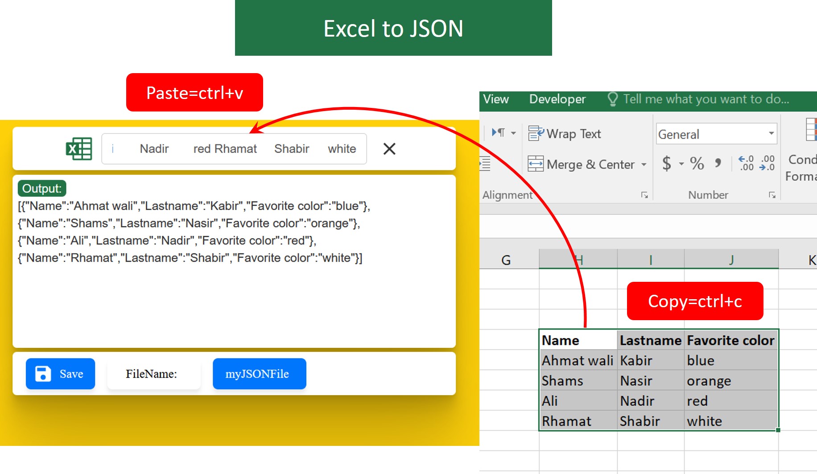Expand the Merge & Center dropdown arrow
Image resolution: width=817 pixels, height=474 pixels.
pos(644,165)
